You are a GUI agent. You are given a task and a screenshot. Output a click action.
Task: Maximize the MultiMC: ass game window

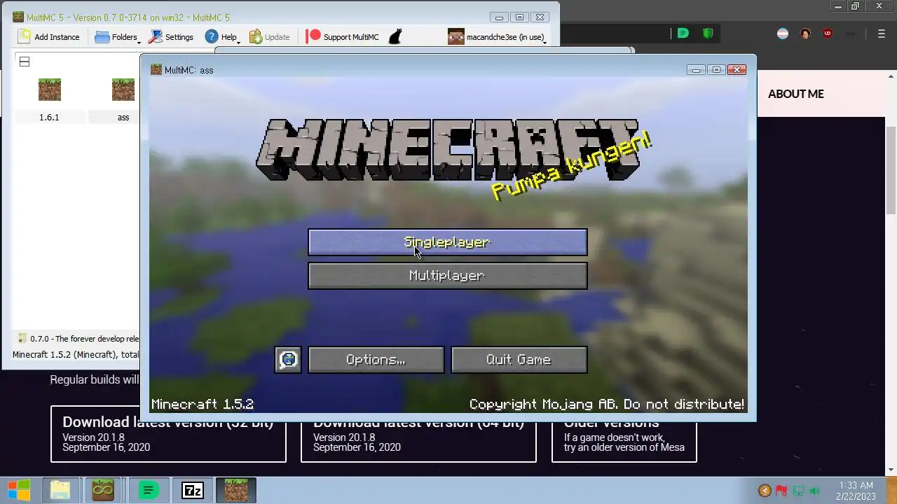click(716, 69)
